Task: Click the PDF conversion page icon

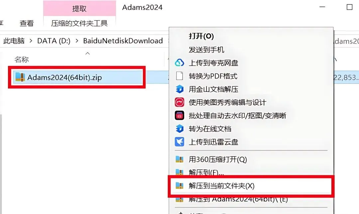Action: click(x=179, y=76)
